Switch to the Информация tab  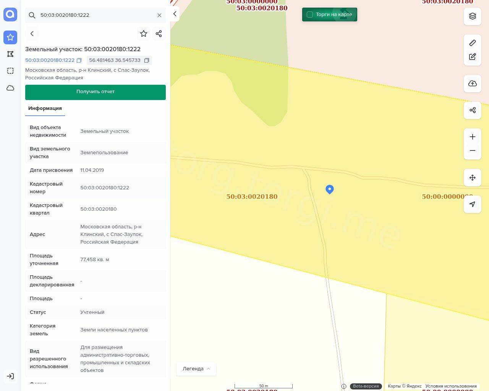point(45,108)
